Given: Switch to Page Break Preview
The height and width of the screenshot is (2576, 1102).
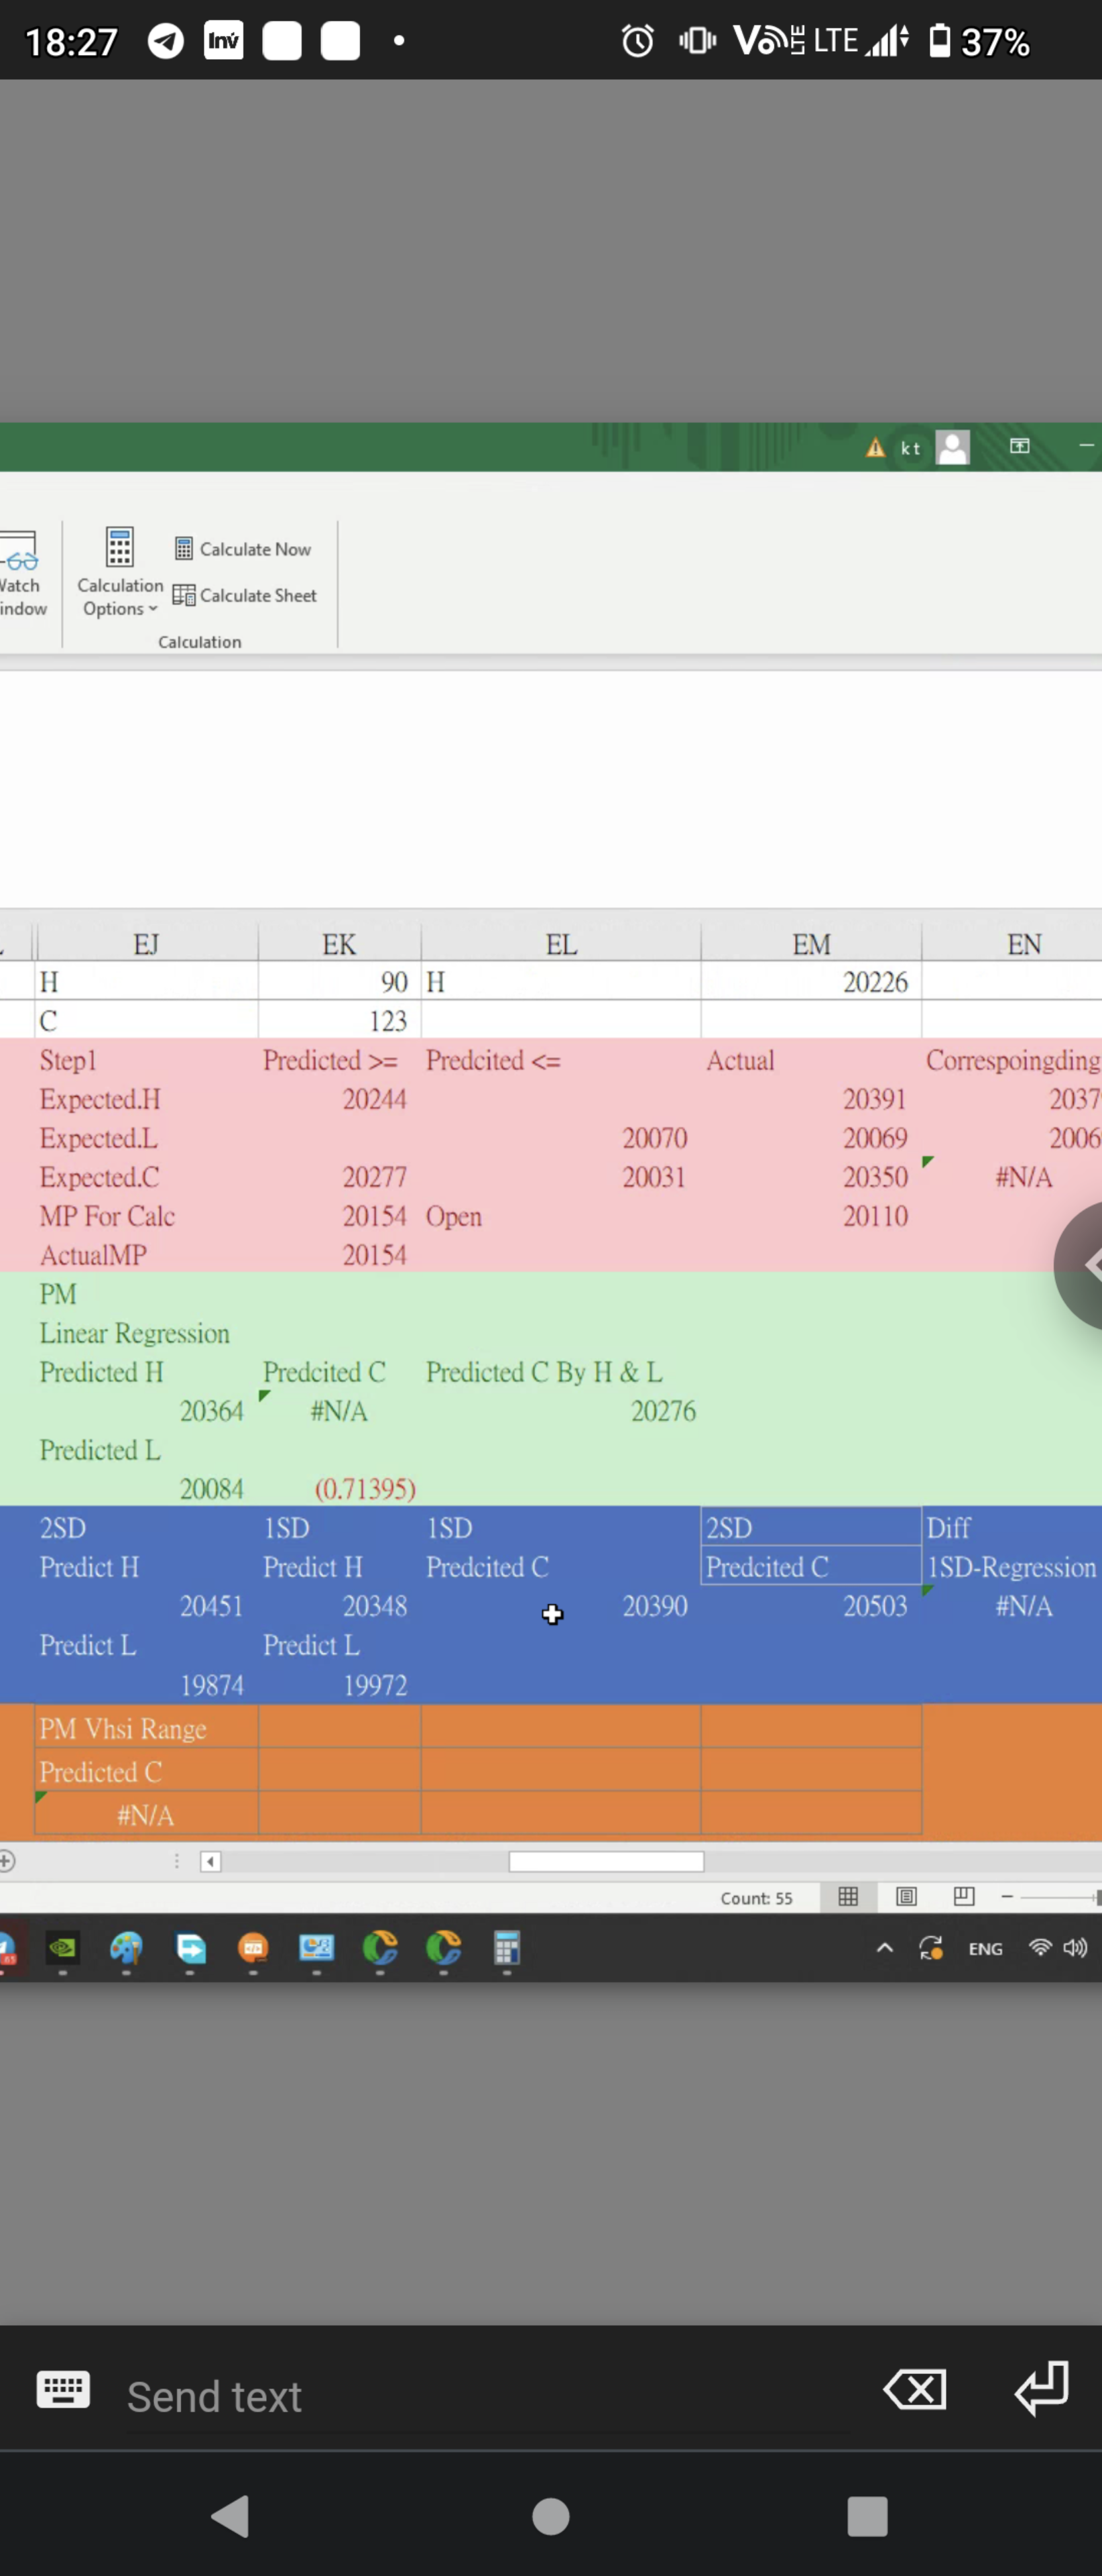Looking at the screenshot, I should 964,1896.
